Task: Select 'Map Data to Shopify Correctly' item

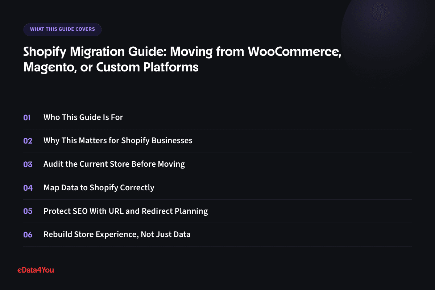Action: pyautogui.click(x=99, y=188)
